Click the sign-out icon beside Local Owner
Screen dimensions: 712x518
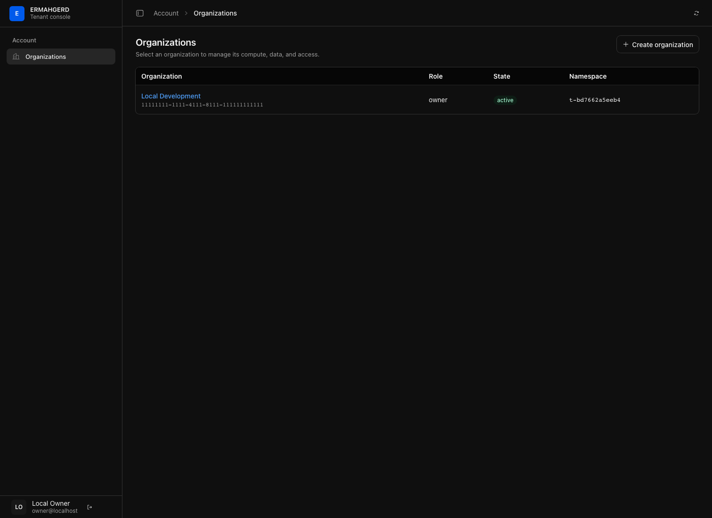90,507
